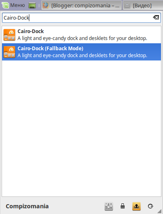Show the desktop via green panel icon
Screen dimensions: 163x214
pyautogui.click(x=32, y=5)
